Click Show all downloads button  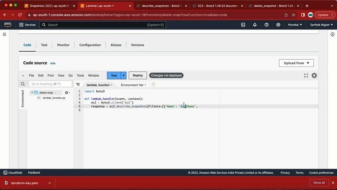319,183
